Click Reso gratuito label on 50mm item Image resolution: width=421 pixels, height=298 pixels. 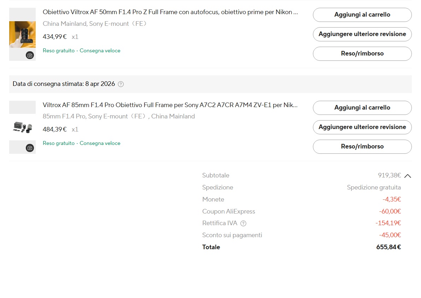pyautogui.click(x=59, y=51)
